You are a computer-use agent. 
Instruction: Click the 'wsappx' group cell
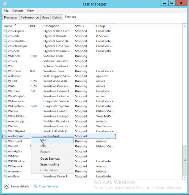101,166
